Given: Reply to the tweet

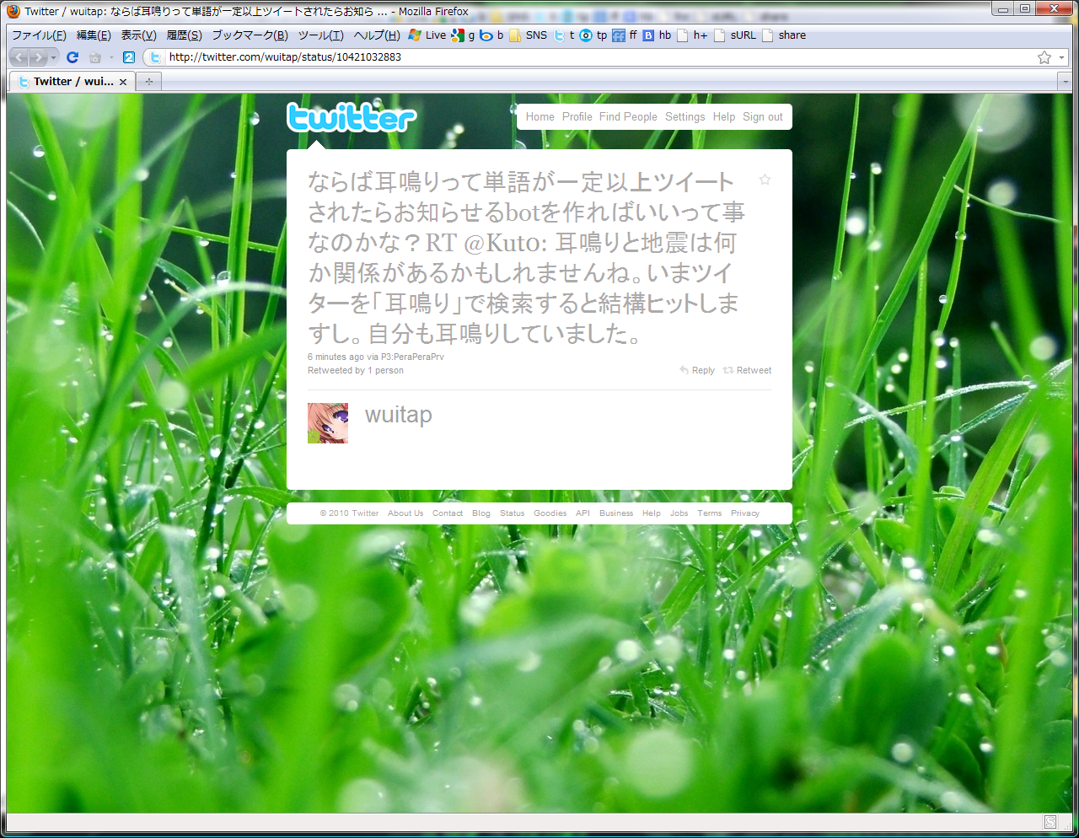Looking at the screenshot, I should coord(697,371).
